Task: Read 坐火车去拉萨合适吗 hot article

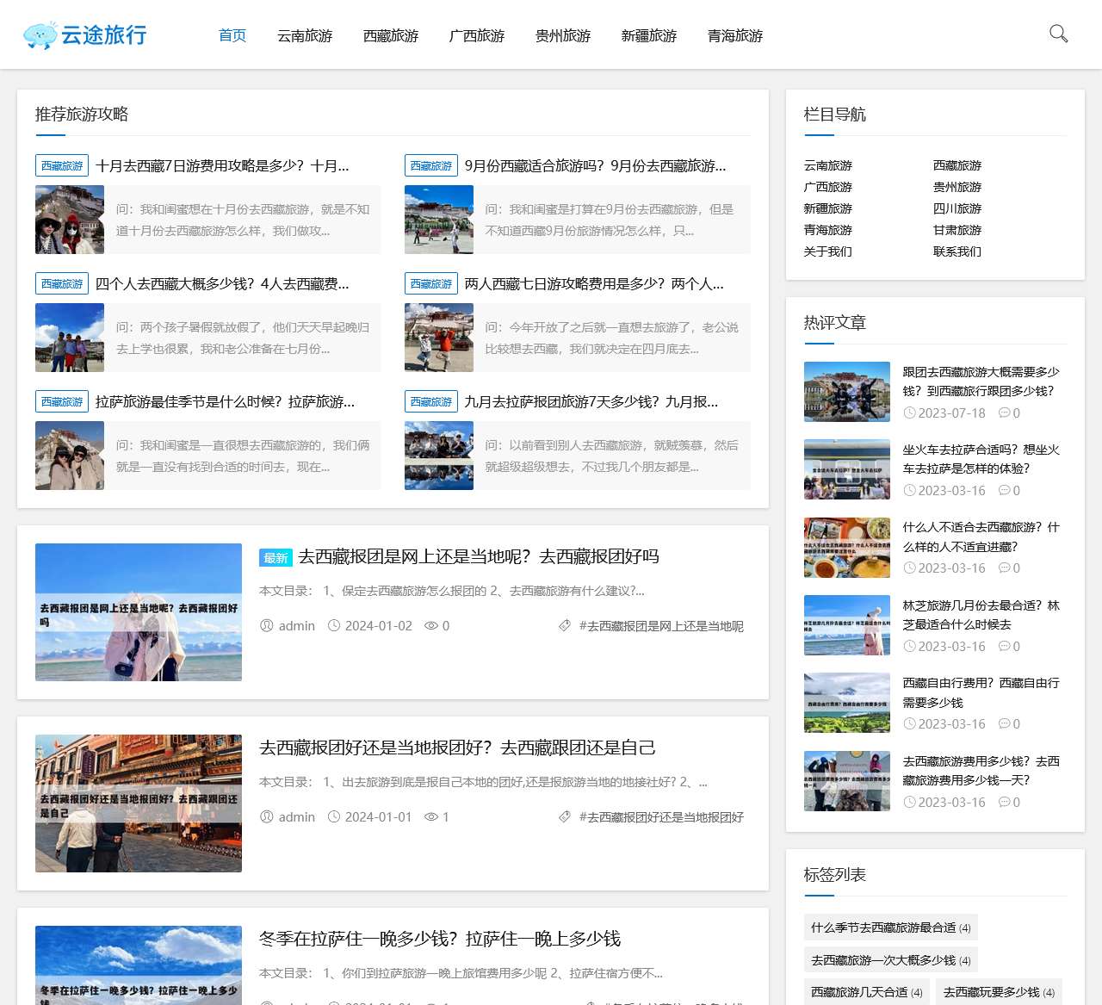Action: 981,459
